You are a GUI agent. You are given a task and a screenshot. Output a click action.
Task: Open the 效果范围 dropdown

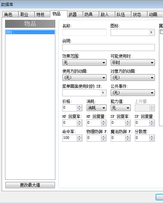pos(85,62)
